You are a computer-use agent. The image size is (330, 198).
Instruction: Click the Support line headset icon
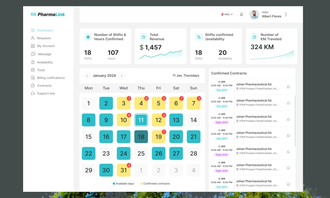(x=33, y=93)
